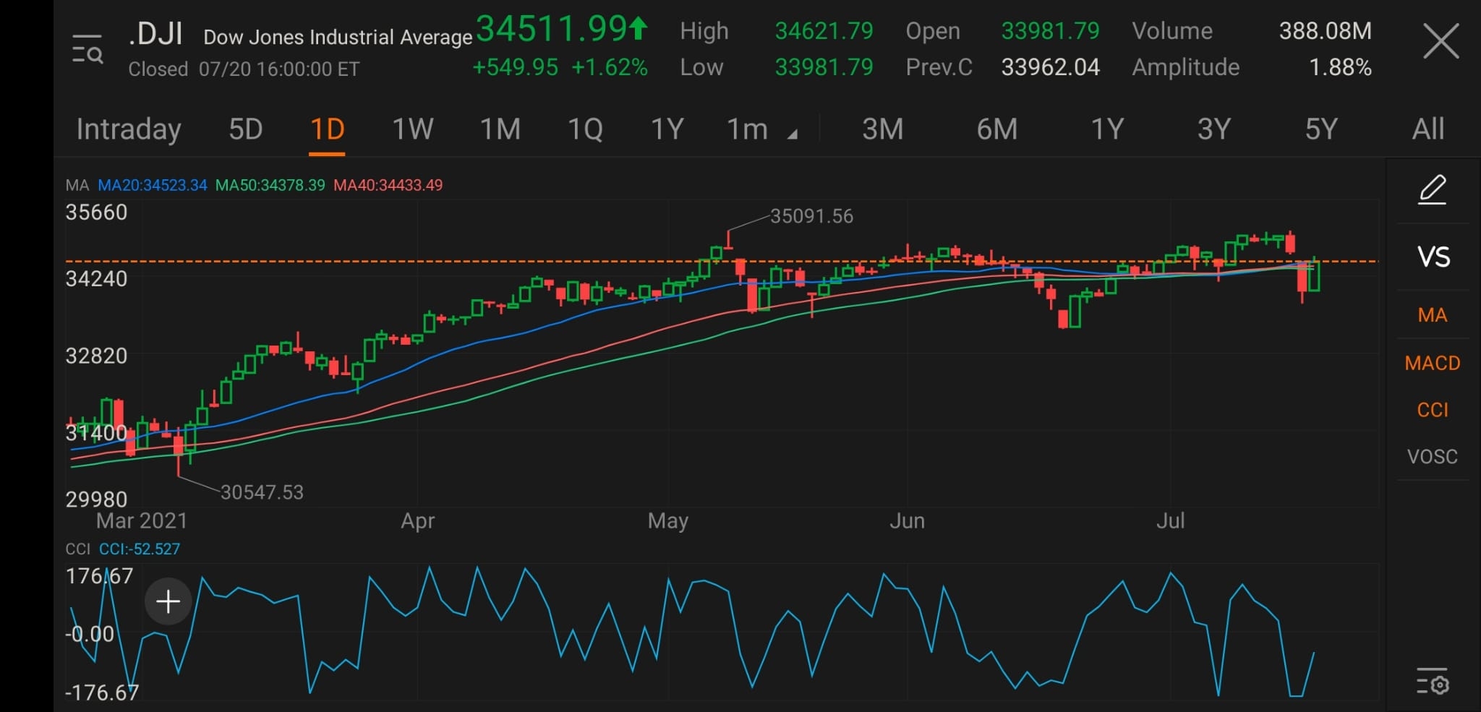Screen dimensions: 1481x712
Task: Click the last price 34511.99
Action: tap(552, 29)
